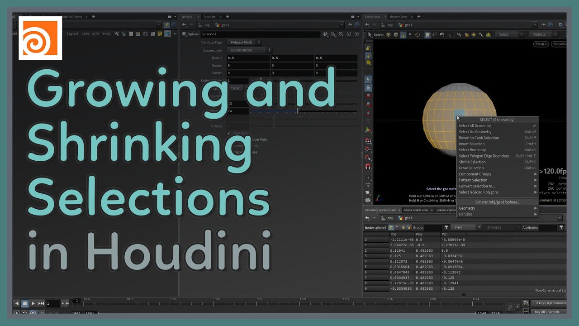Expand the Pattern Selection submenu
The image size is (579, 326).
pos(497,180)
